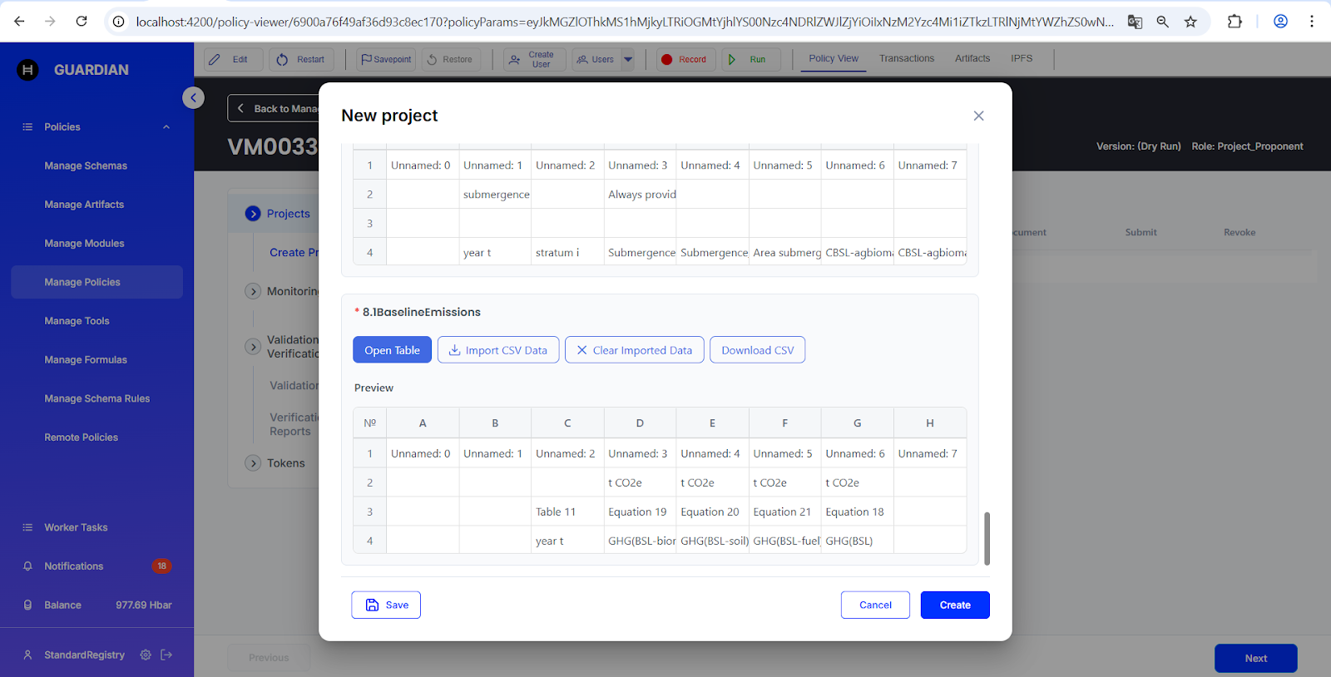Collapse the Policies sidebar section
1331x677 pixels.
166,127
